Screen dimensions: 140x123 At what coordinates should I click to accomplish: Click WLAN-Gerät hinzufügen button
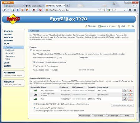[122, 105]
